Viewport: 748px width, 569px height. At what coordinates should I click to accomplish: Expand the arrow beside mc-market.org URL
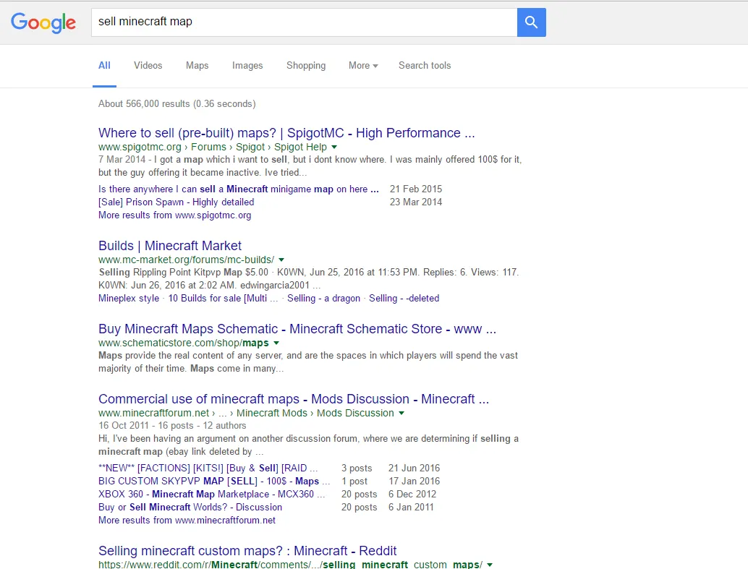(x=281, y=260)
